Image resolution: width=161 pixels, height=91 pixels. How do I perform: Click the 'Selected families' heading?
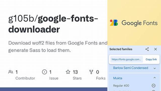pos(121,49)
